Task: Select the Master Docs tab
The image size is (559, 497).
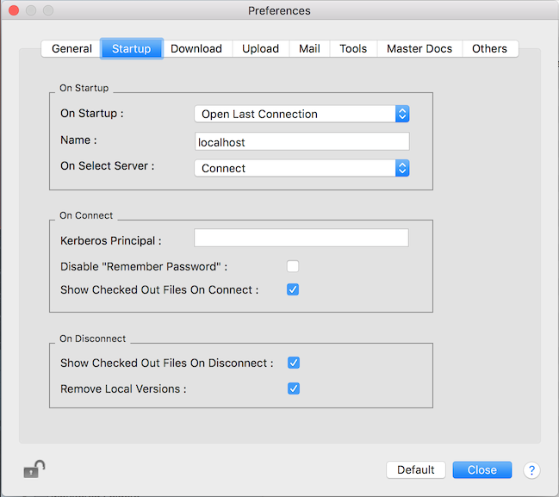Action: pyautogui.click(x=419, y=48)
